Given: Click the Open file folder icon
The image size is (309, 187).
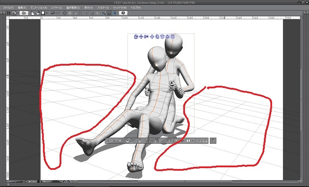Looking at the screenshot, I should click(x=38, y=13).
